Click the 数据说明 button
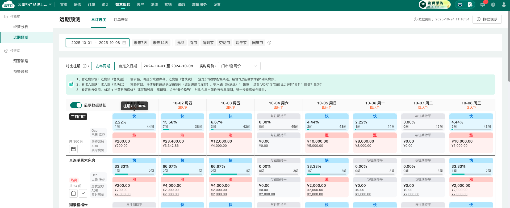The width and height of the screenshot is (510, 208). click(x=487, y=19)
